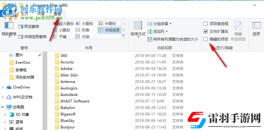Click Size all columns to fit (将所有列调整为合适的大小)
The height and width of the screenshot is (130, 264).
pyautogui.click(x=173, y=40)
